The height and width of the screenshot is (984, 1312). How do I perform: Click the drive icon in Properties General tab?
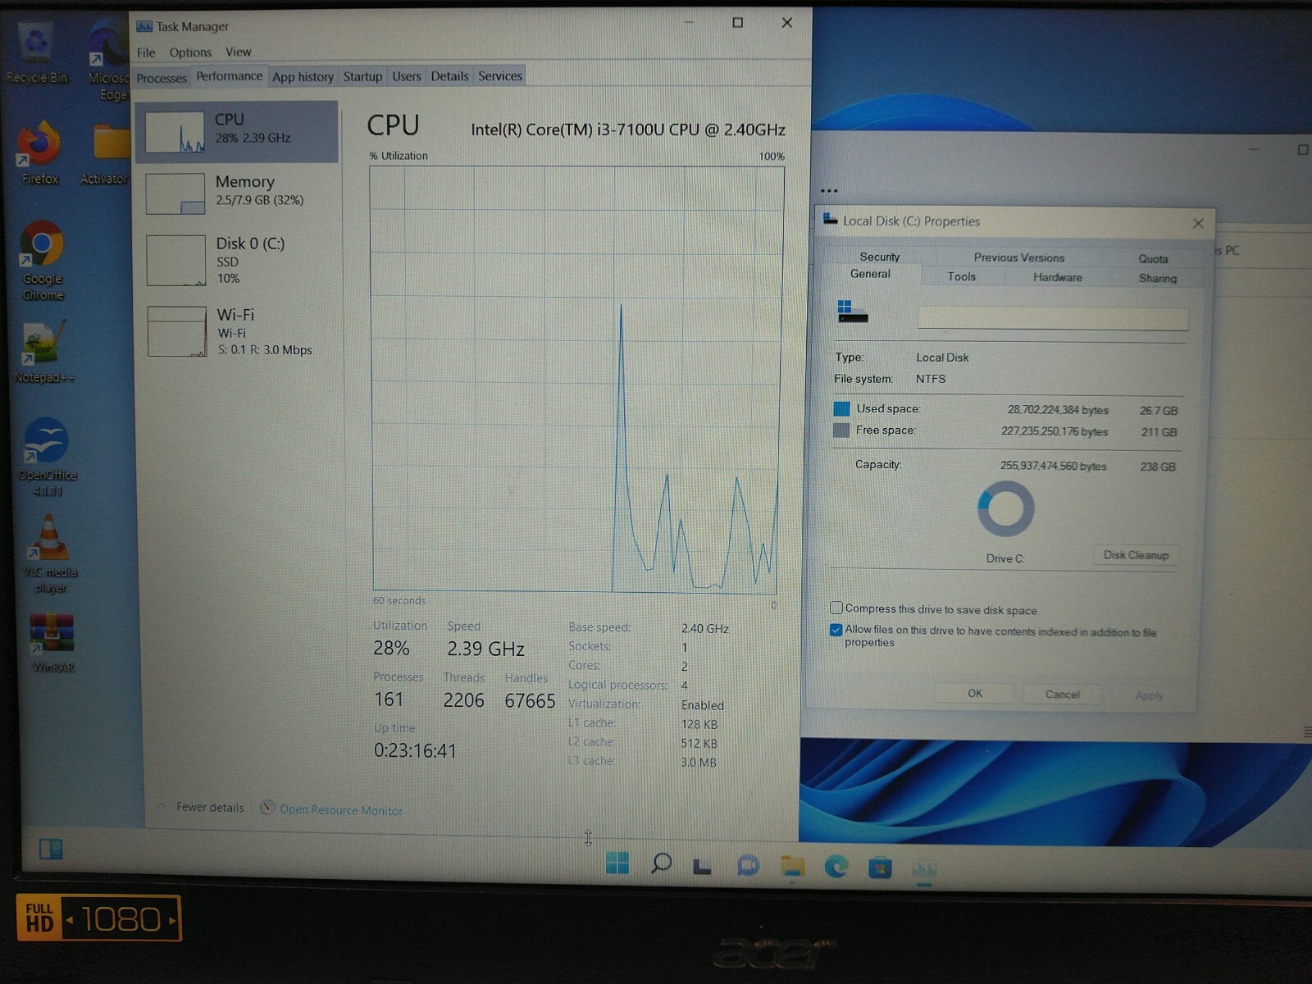click(x=851, y=312)
